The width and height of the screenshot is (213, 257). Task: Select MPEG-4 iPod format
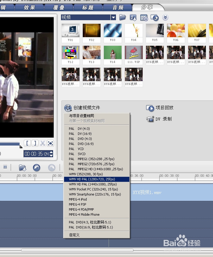tap(97, 199)
